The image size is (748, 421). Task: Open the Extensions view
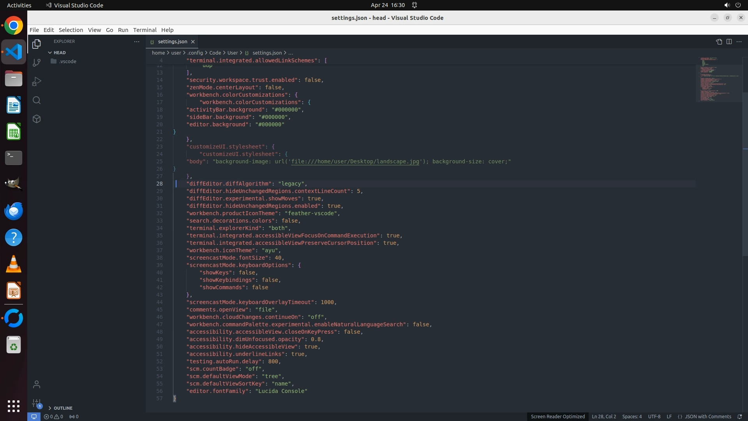click(37, 119)
